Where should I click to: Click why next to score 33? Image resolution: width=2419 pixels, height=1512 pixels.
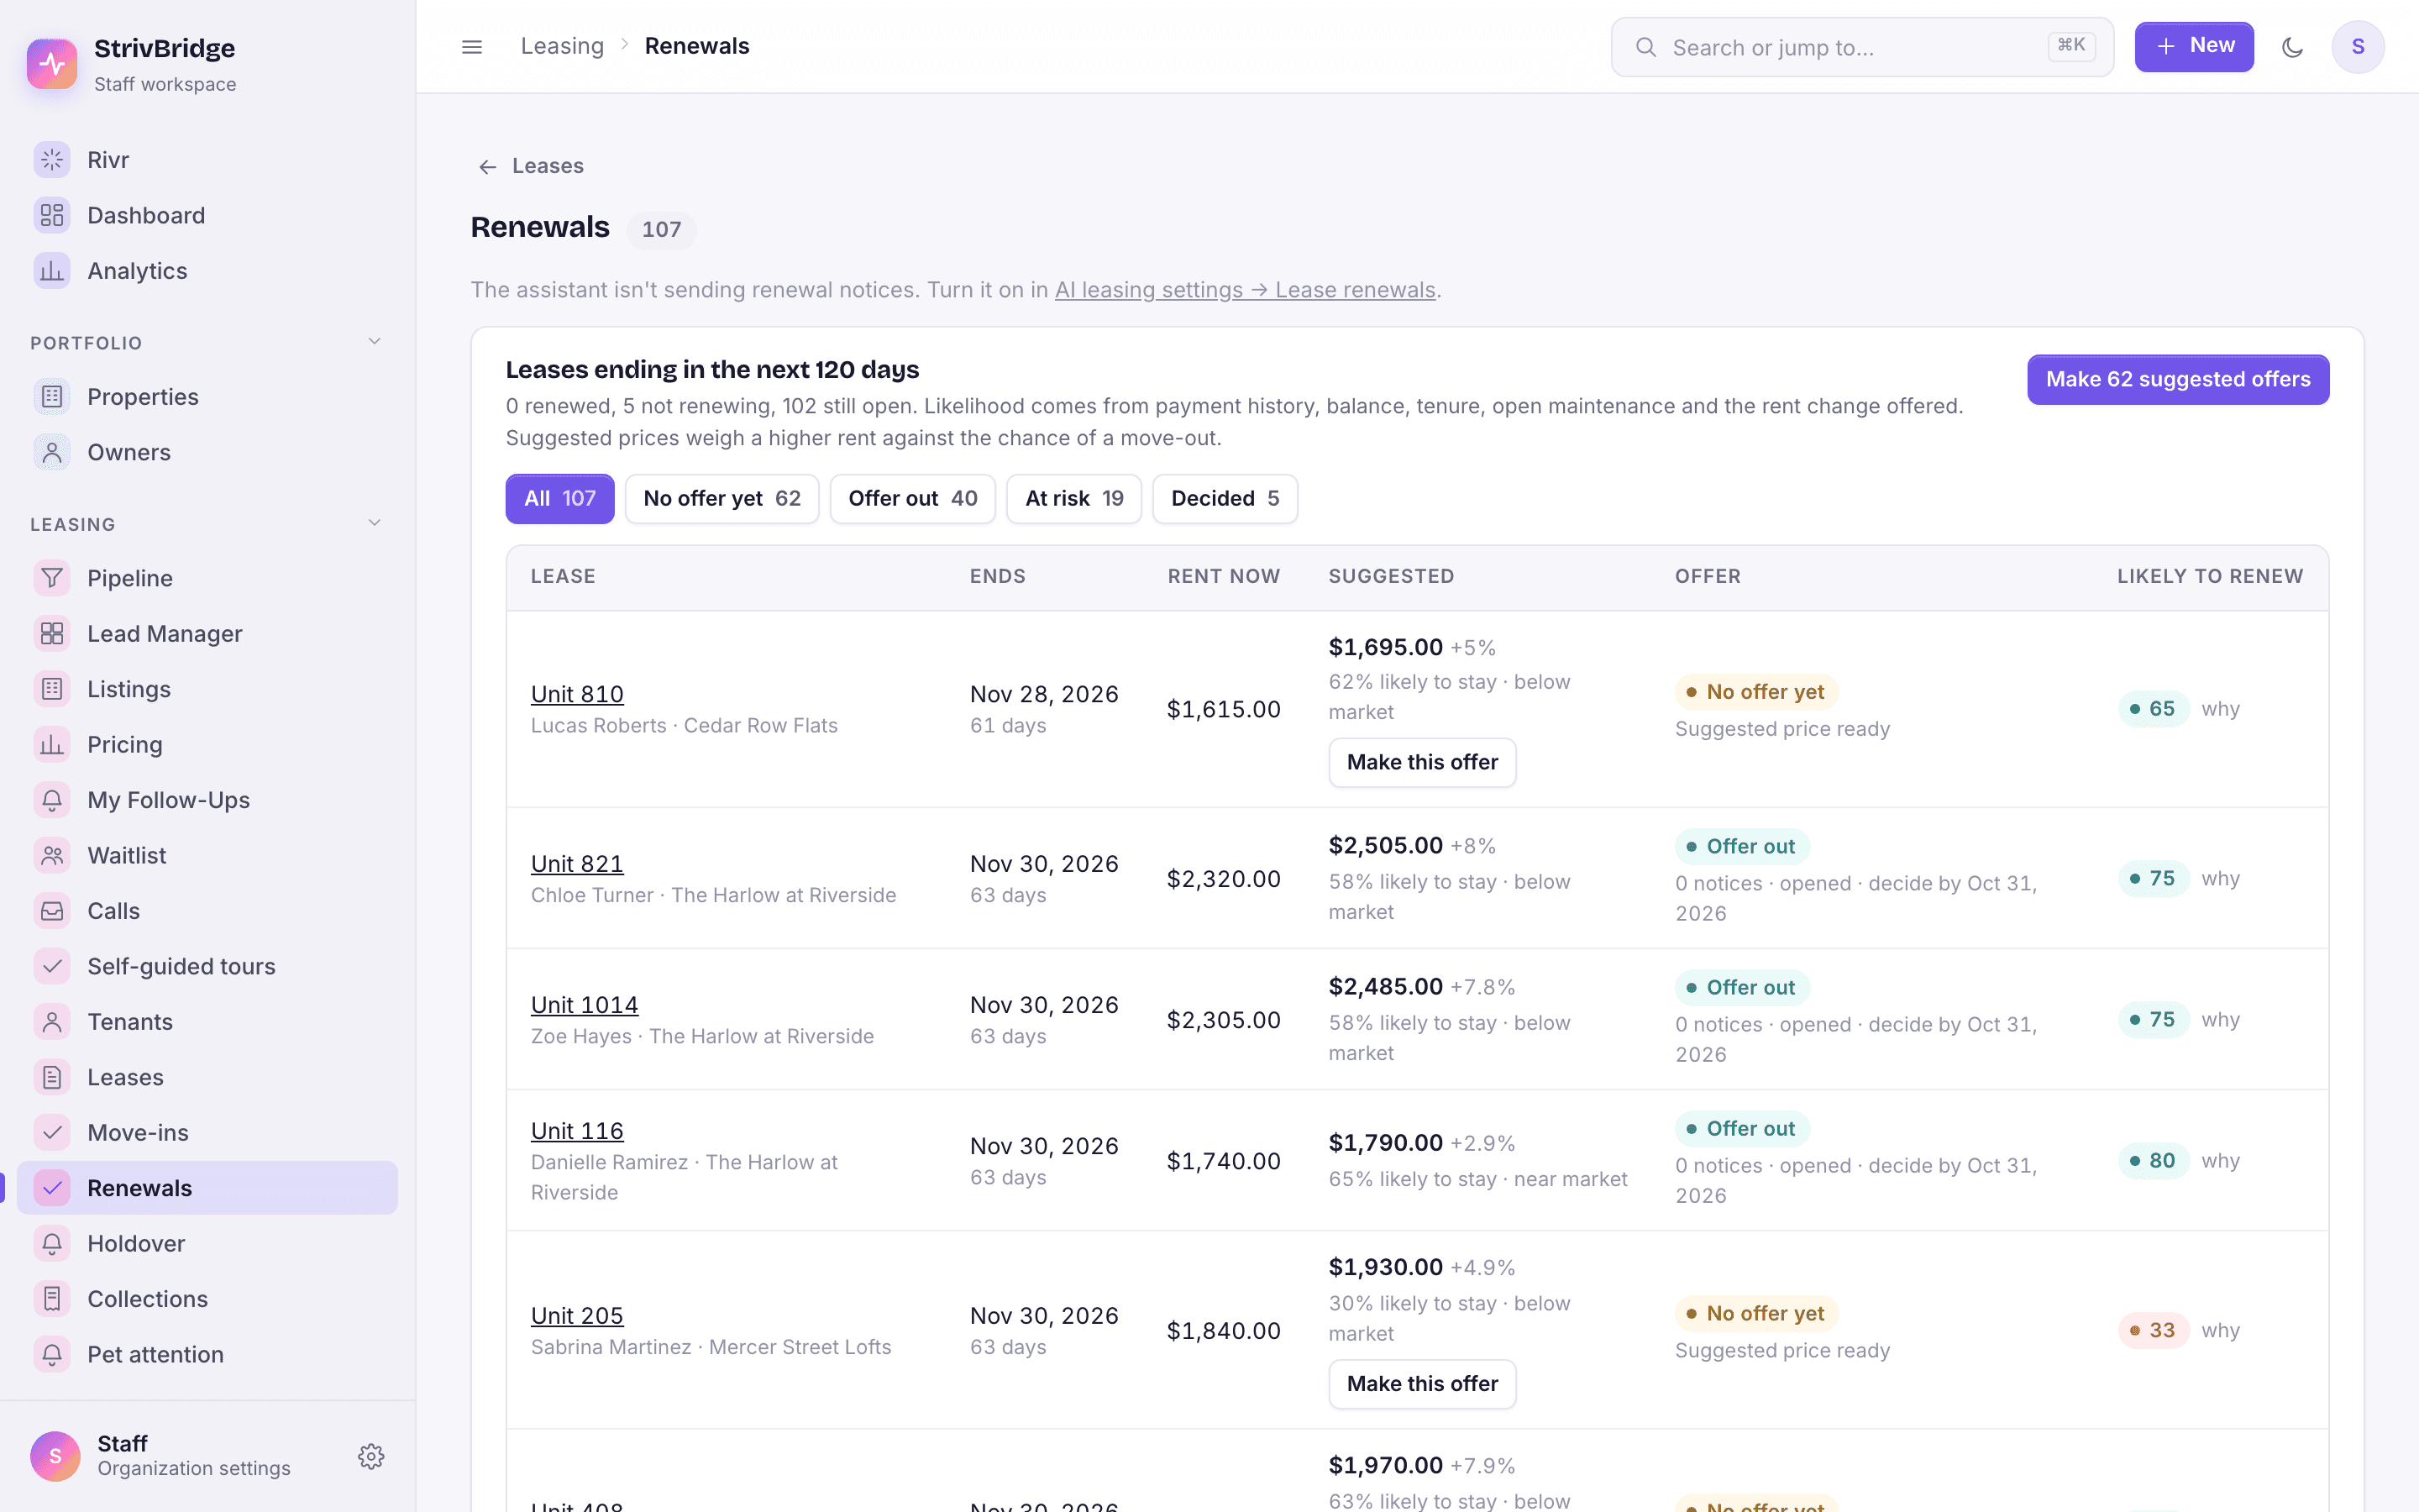[x=2220, y=1330]
